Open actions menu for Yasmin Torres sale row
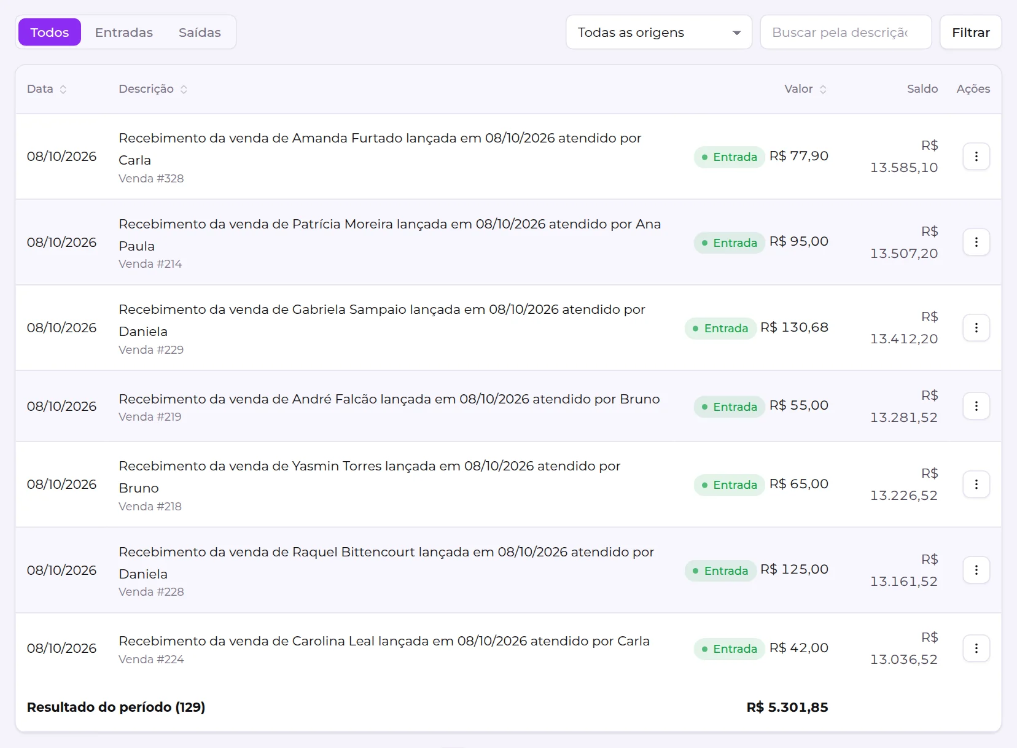The width and height of the screenshot is (1017, 748). tap(976, 485)
